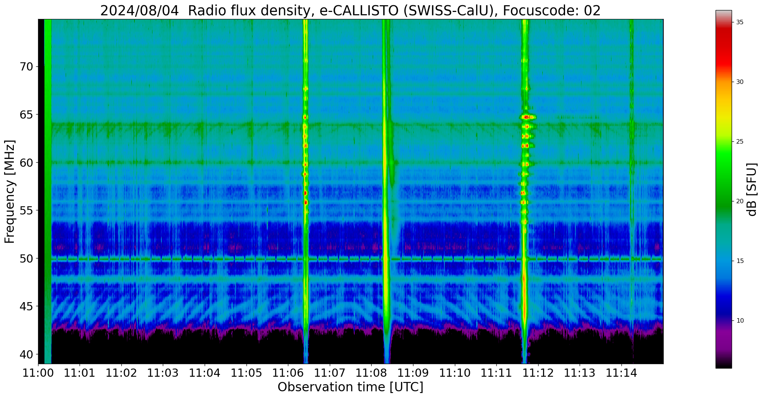The height and width of the screenshot is (398, 763).
Task: Click the 11:11 time tick label
Action: [x=496, y=373]
